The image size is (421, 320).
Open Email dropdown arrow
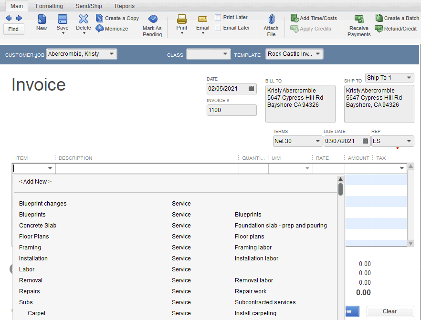(x=203, y=33)
